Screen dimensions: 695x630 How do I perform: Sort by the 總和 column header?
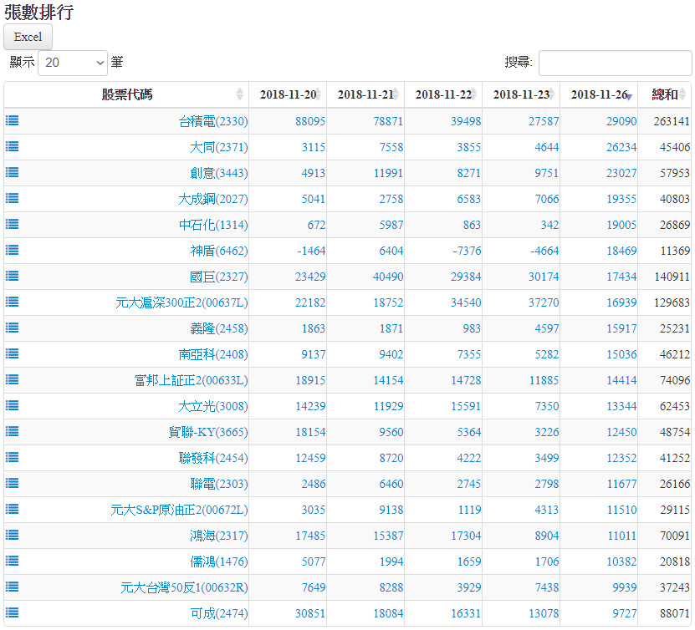click(x=665, y=94)
